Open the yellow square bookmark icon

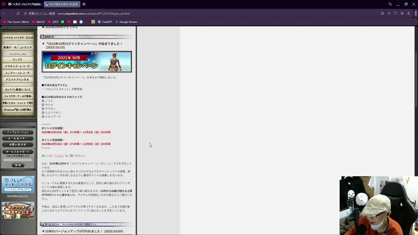[x=93, y=22]
